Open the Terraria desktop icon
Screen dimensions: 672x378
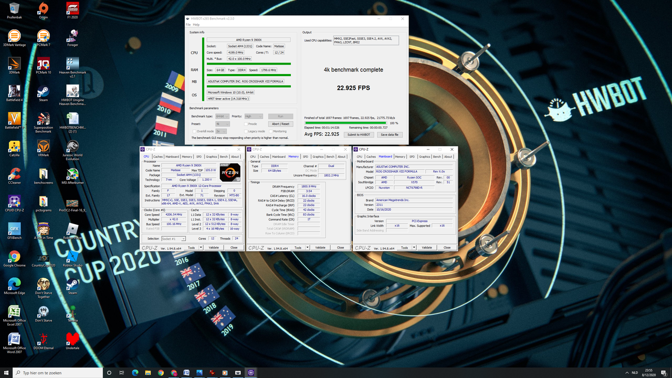pyautogui.click(x=72, y=313)
